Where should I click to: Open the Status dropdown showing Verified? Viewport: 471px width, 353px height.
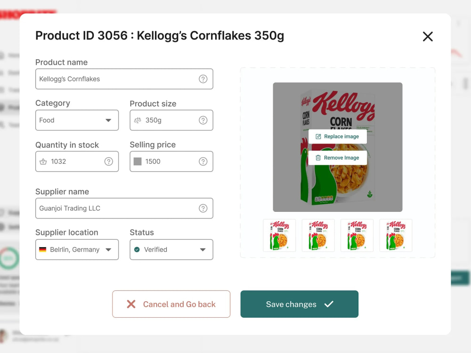[171, 249]
